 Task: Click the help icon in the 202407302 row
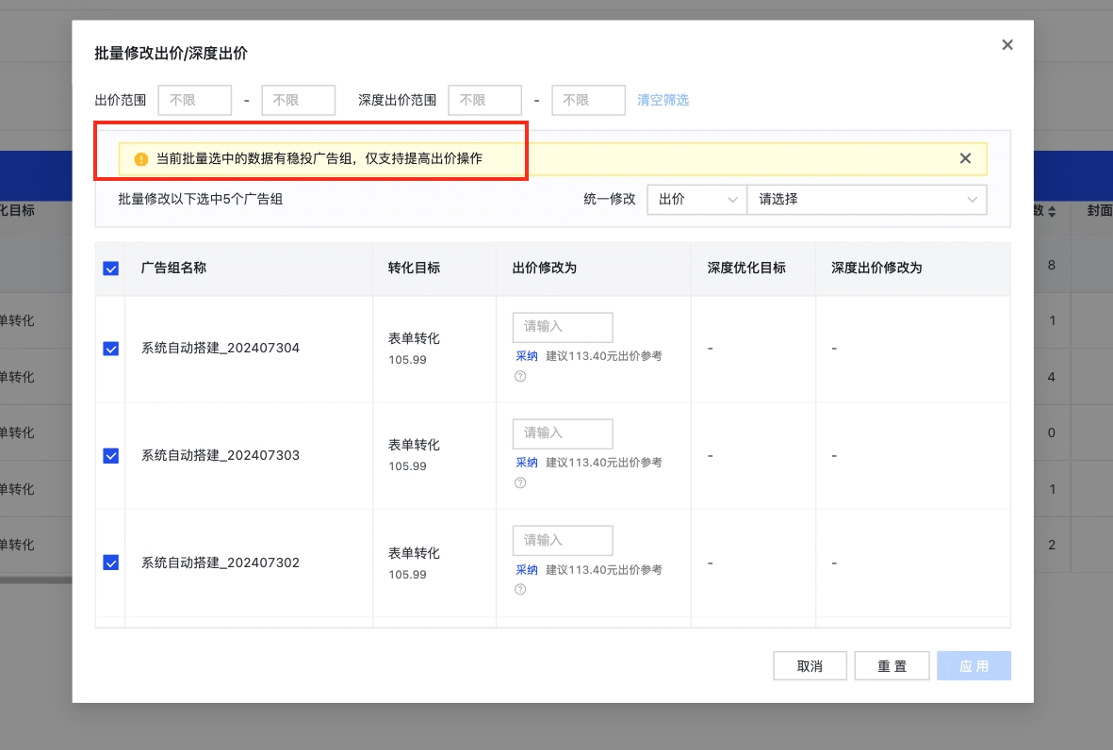[518, 589]
